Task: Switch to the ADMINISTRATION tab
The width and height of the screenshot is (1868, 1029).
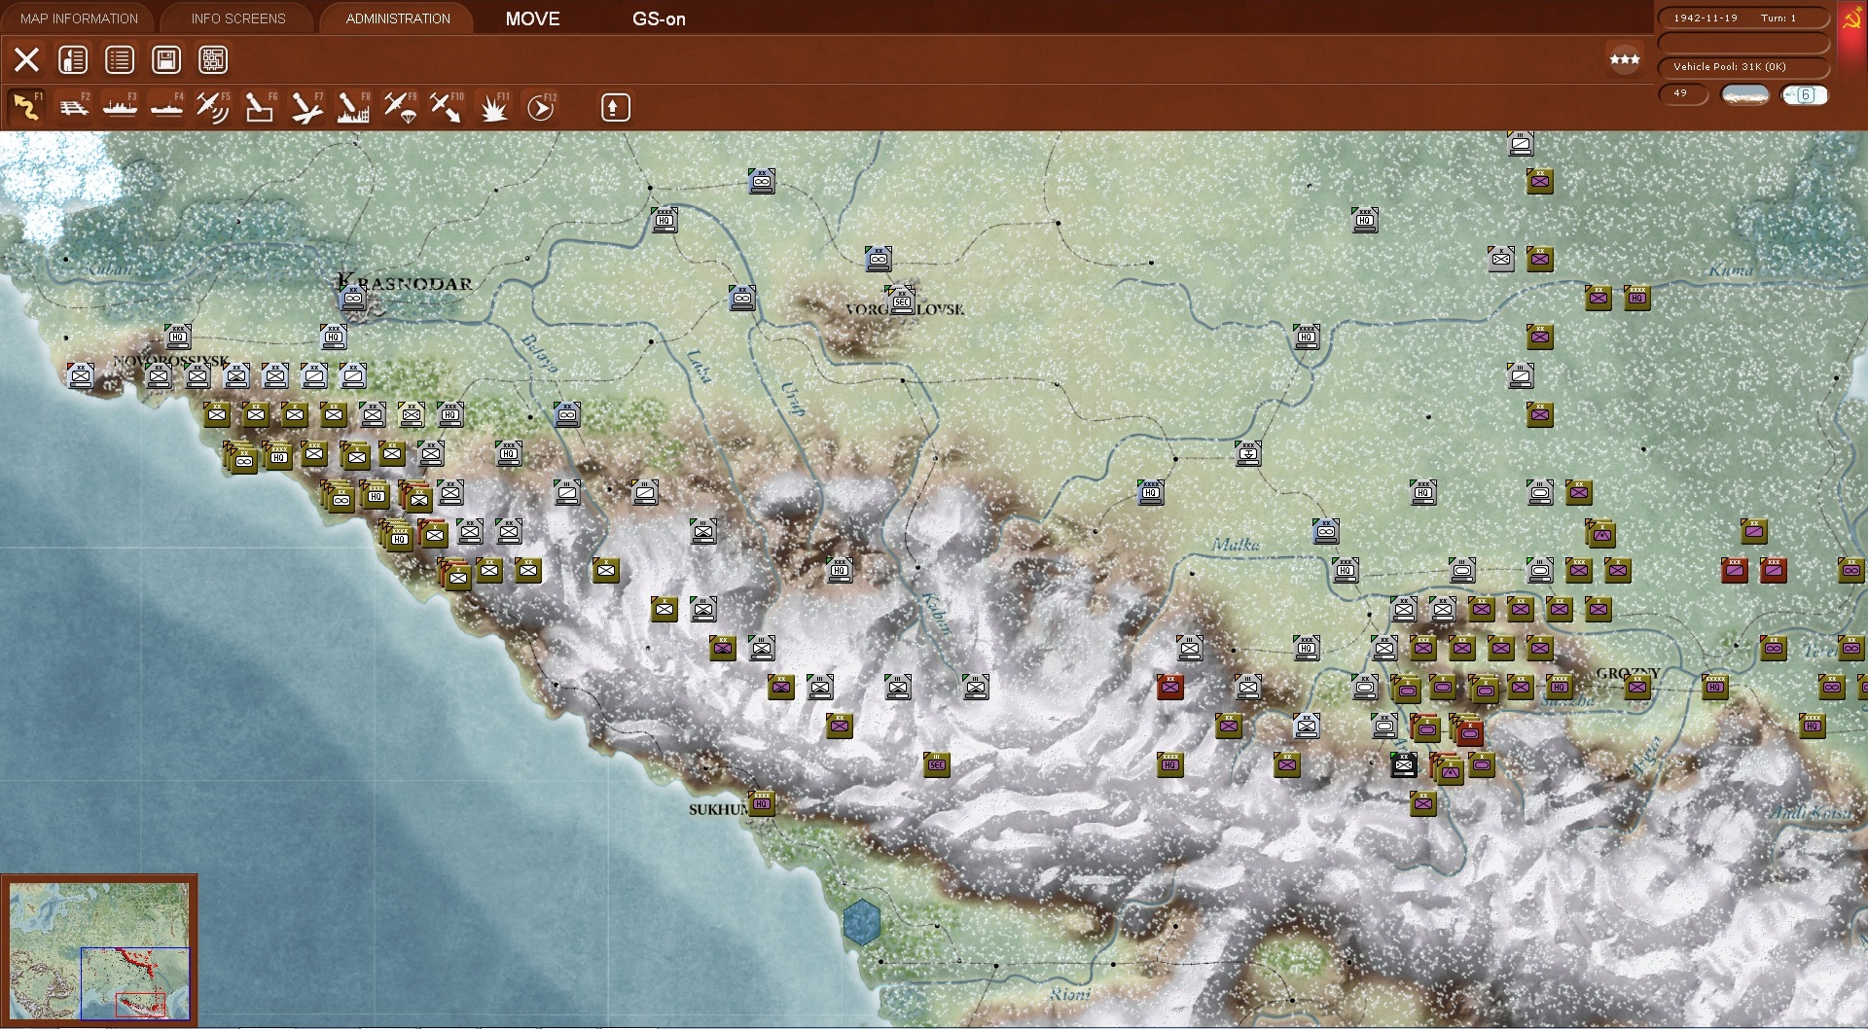Action: 395,18
